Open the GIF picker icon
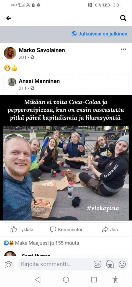This screenshot has width=132, height=287. [97, 264]
